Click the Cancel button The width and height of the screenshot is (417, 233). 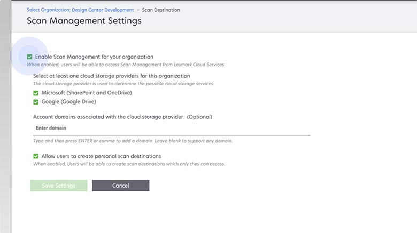point(120,186)
